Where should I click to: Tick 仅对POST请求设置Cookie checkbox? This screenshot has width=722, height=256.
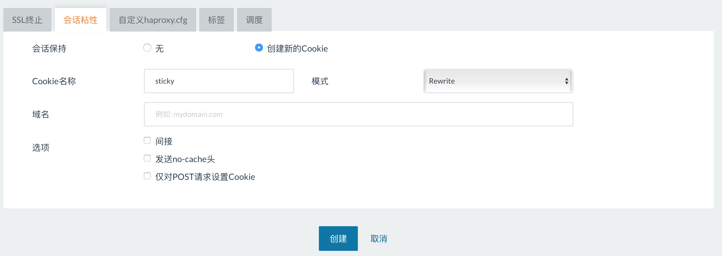147,176
